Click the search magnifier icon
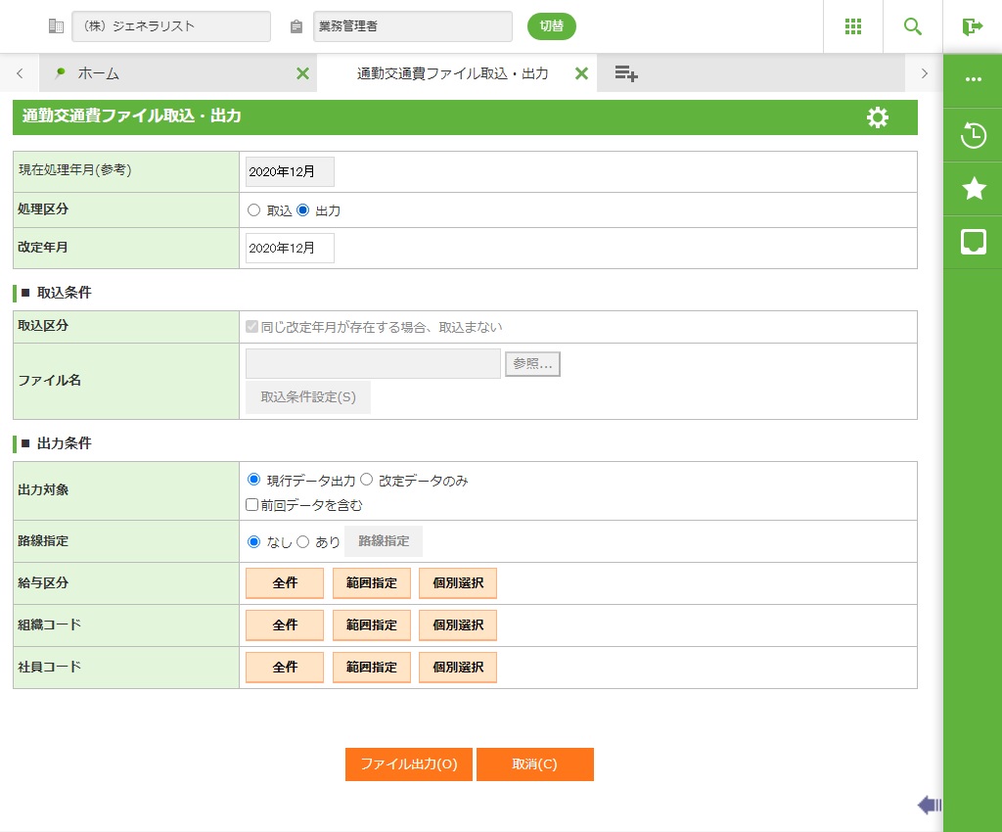This screenshot has height=832, width=1002. [913, 26]
